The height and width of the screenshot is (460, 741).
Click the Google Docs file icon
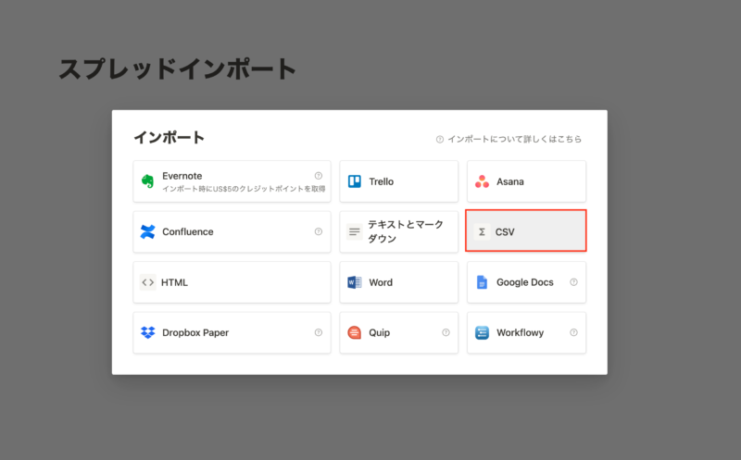point(482,282)
